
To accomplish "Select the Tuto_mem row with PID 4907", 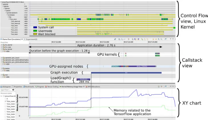I will 14,34.
